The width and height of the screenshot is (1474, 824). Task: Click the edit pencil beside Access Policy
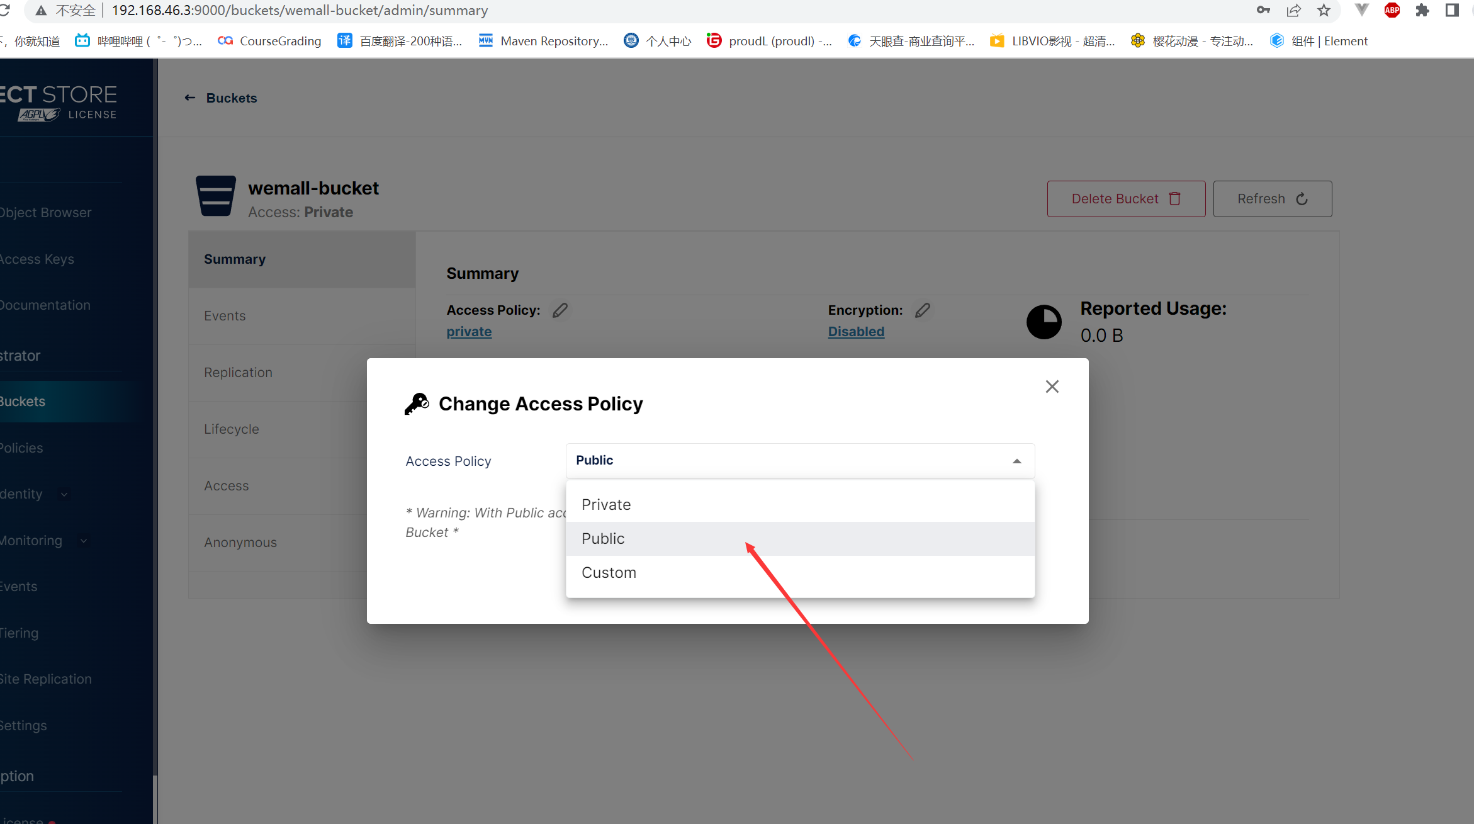pyautogui.click(x=560, y=310)
